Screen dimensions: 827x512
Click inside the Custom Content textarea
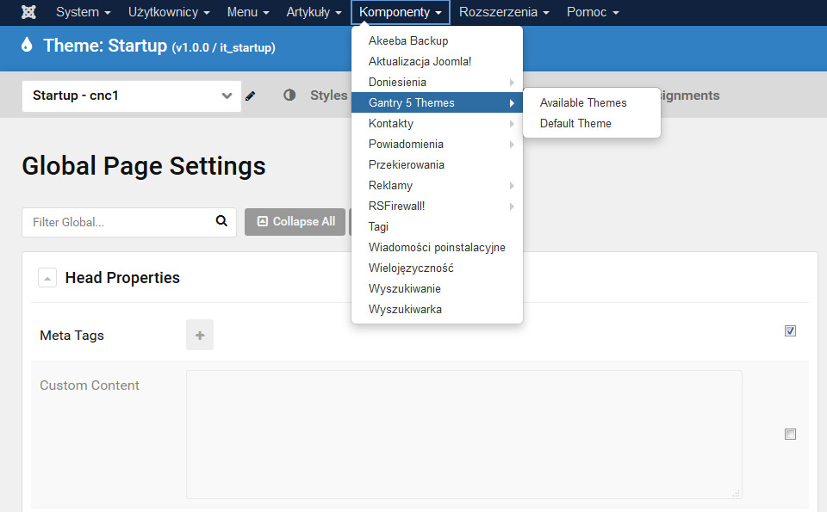(x=464, y=435)
